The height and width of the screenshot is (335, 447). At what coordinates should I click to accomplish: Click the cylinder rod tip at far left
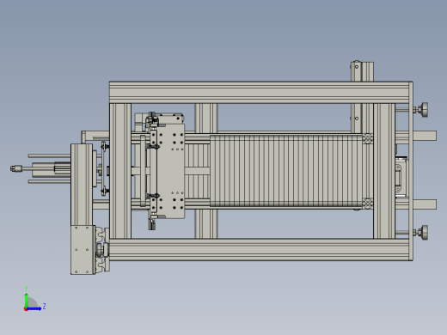coord(16,168)
